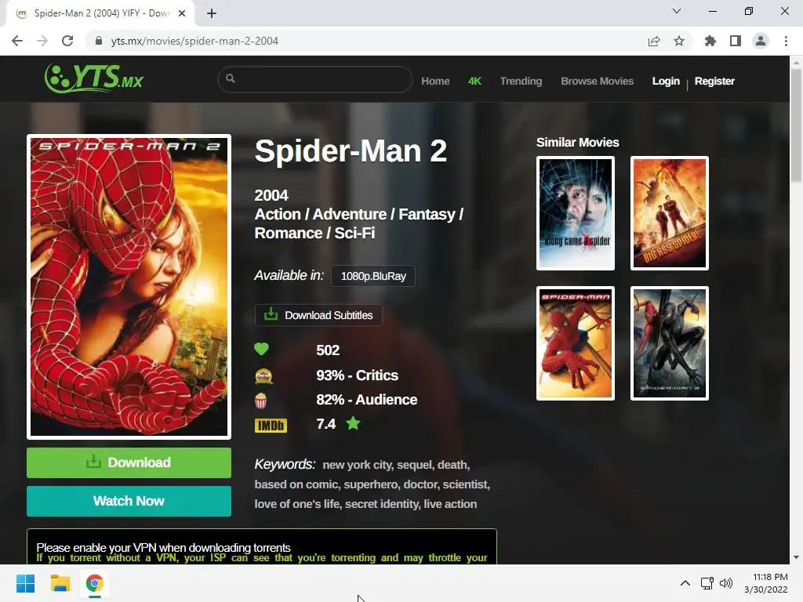Open the Chrome extensions puzzle icon
Screen dimensions: 803x602
click(x=710, y=41)
